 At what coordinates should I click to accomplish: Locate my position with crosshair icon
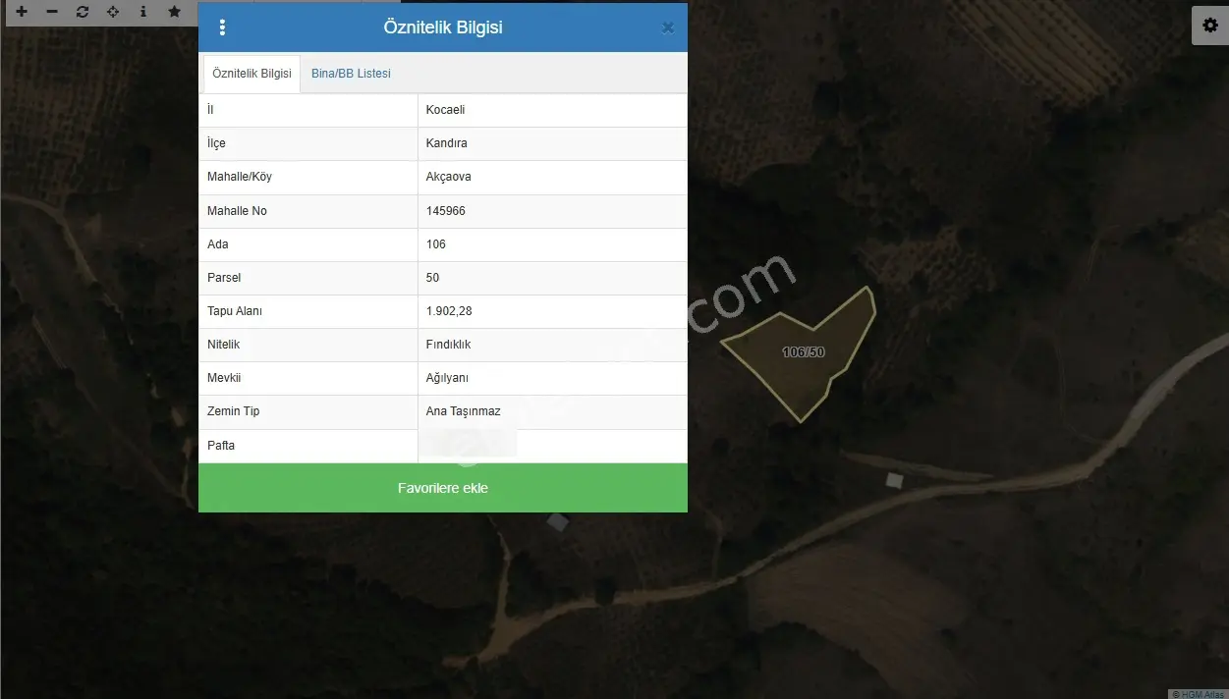(113, 12)
